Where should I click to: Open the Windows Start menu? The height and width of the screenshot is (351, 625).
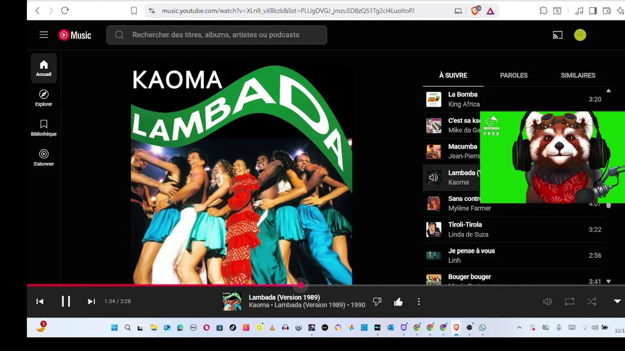(x=114, y=328)
